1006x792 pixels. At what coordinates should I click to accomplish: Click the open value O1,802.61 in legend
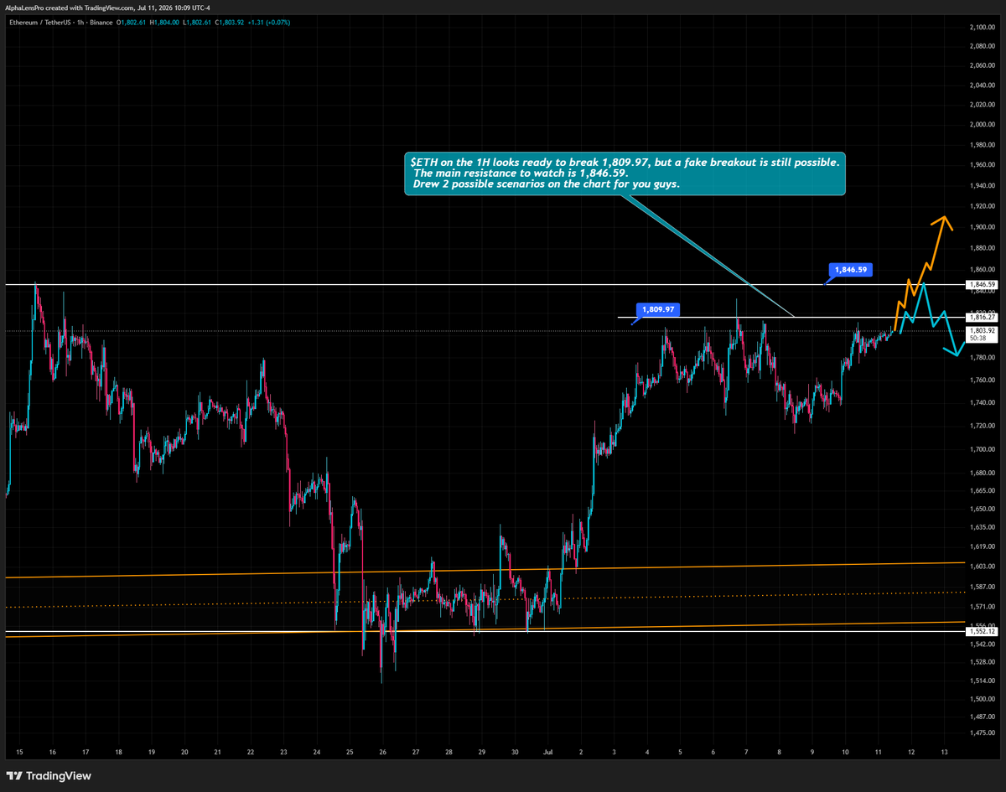132,22
